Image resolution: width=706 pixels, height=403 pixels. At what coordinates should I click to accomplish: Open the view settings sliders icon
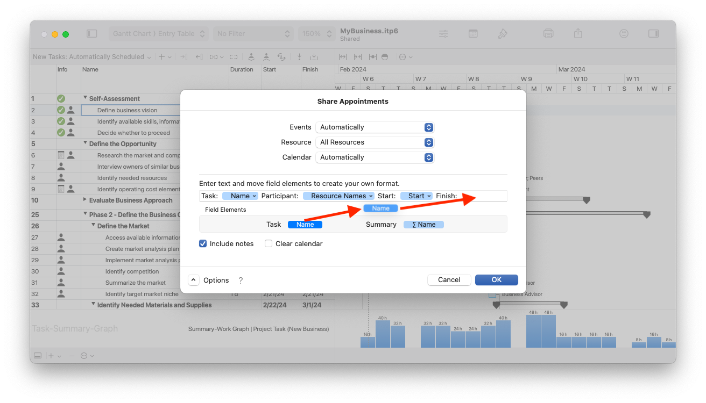pyautogui.click(x=443, y=33)
